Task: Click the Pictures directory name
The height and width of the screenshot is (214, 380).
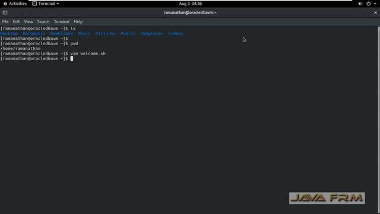Action: tap(105, 33)
